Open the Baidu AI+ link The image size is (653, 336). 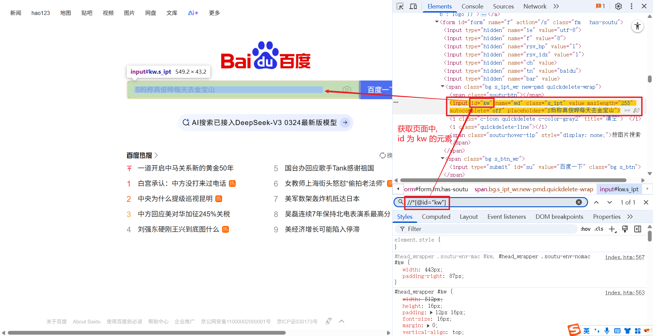tap(193, 13)
